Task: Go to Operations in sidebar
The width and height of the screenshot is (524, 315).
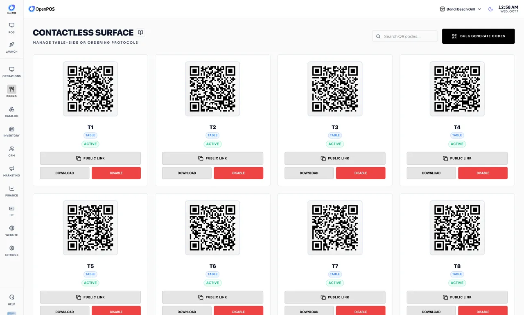Action: pos(11,72)
